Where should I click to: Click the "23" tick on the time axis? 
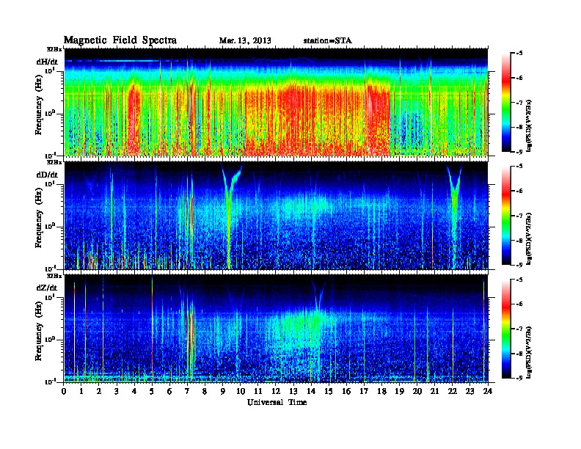[x=469, y=391]
